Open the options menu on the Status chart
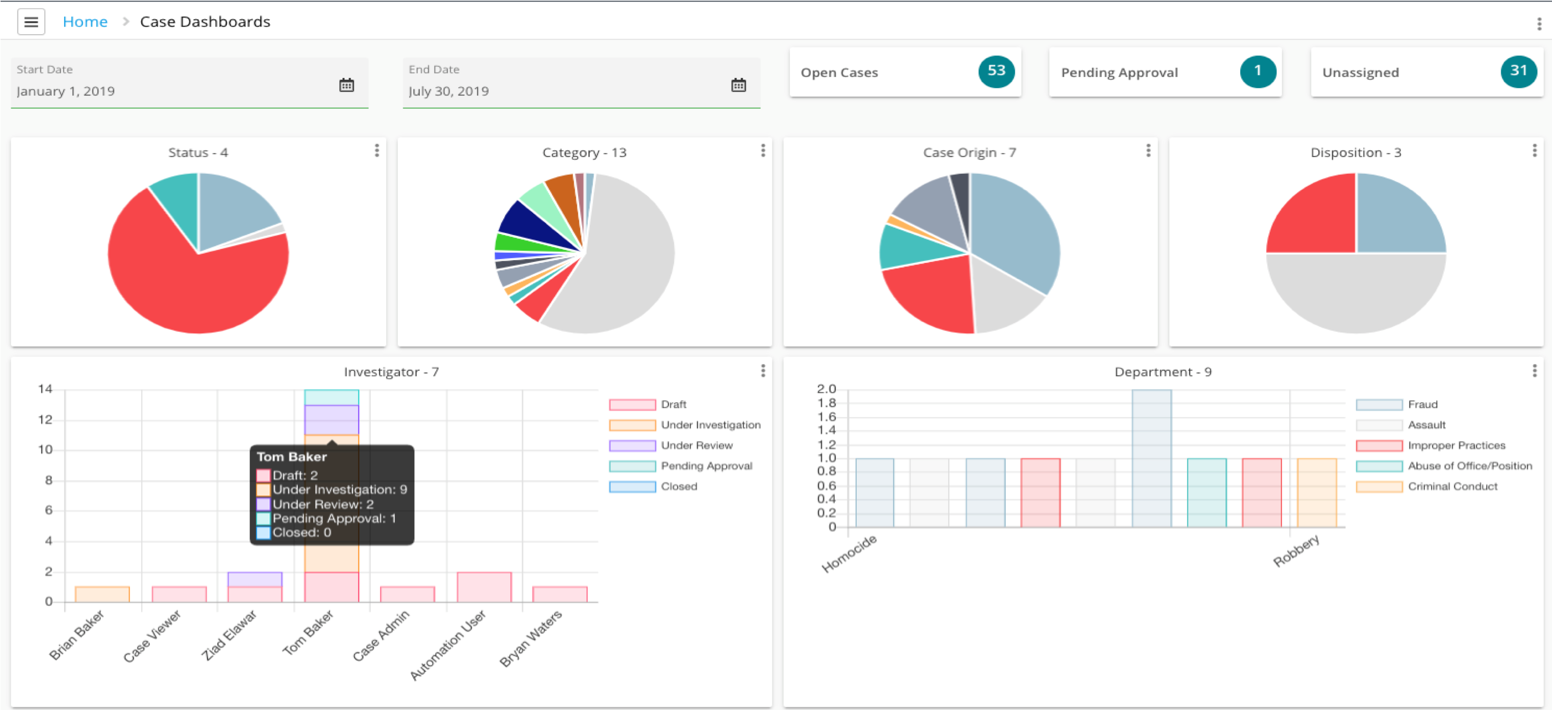Image resolution: width=1552 pixels, height=710 pixels. 377,151
